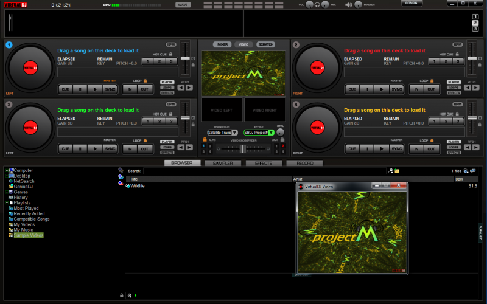Image resolution: width=487 pixels, height=304 pixels.
Task: Click the VirtualDJ Video window preview
Action: (x=352, y=232)
